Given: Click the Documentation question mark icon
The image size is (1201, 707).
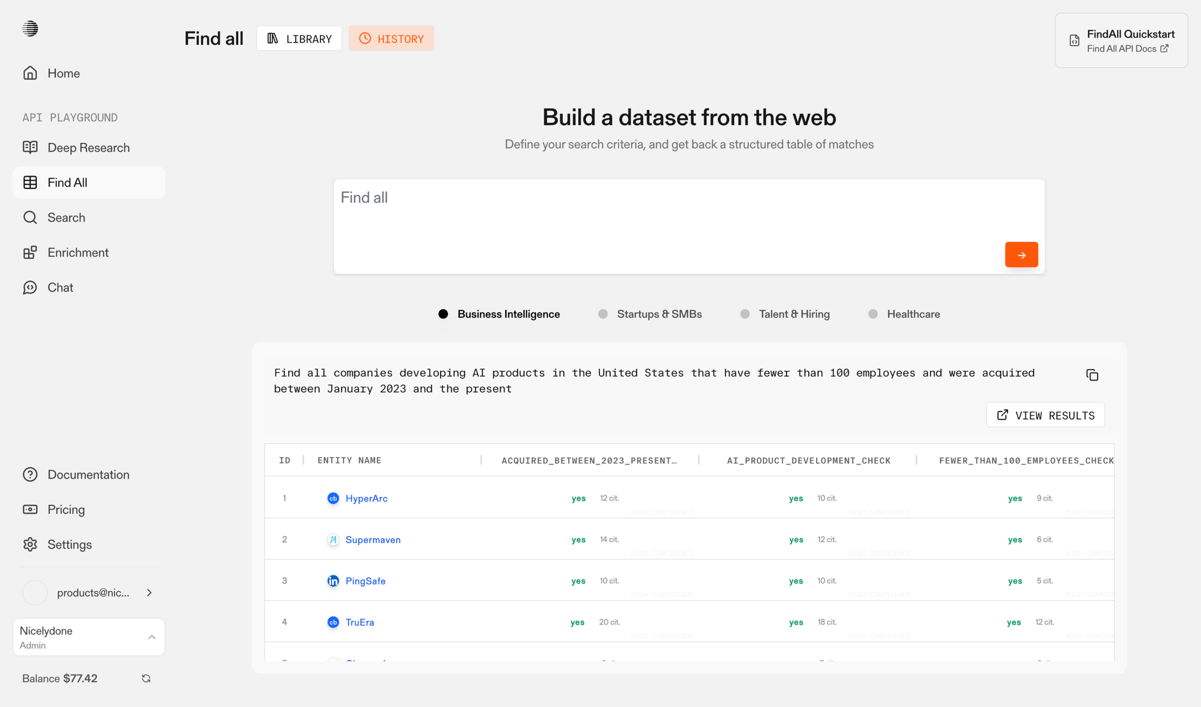Looking at the screenshot, I should [30, 475].
